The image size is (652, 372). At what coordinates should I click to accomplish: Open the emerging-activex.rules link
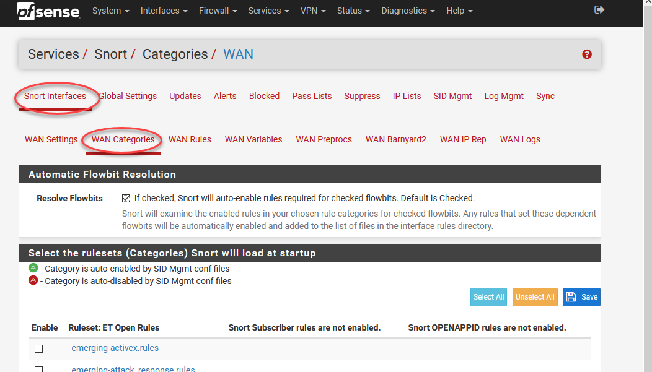[115, 348]
